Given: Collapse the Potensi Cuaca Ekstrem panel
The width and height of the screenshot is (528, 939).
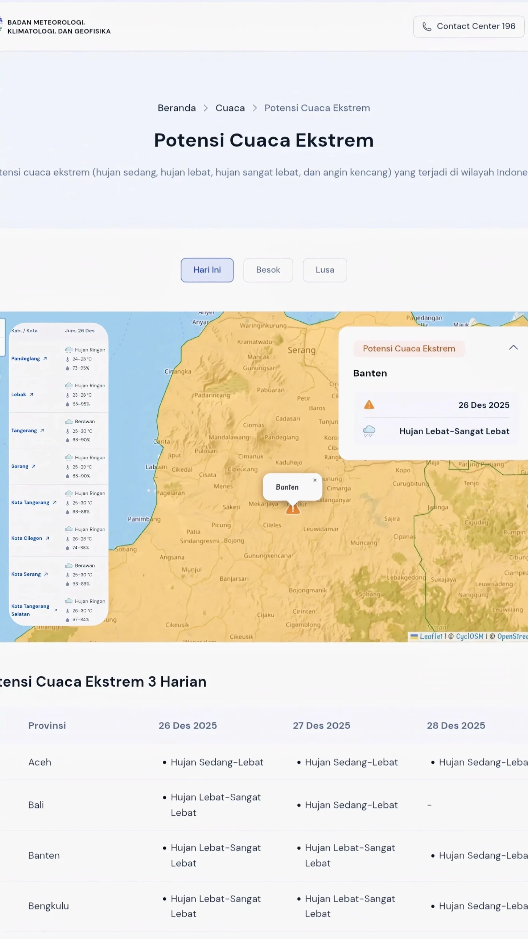Looking at the screenshot, I should click(513, 347).
